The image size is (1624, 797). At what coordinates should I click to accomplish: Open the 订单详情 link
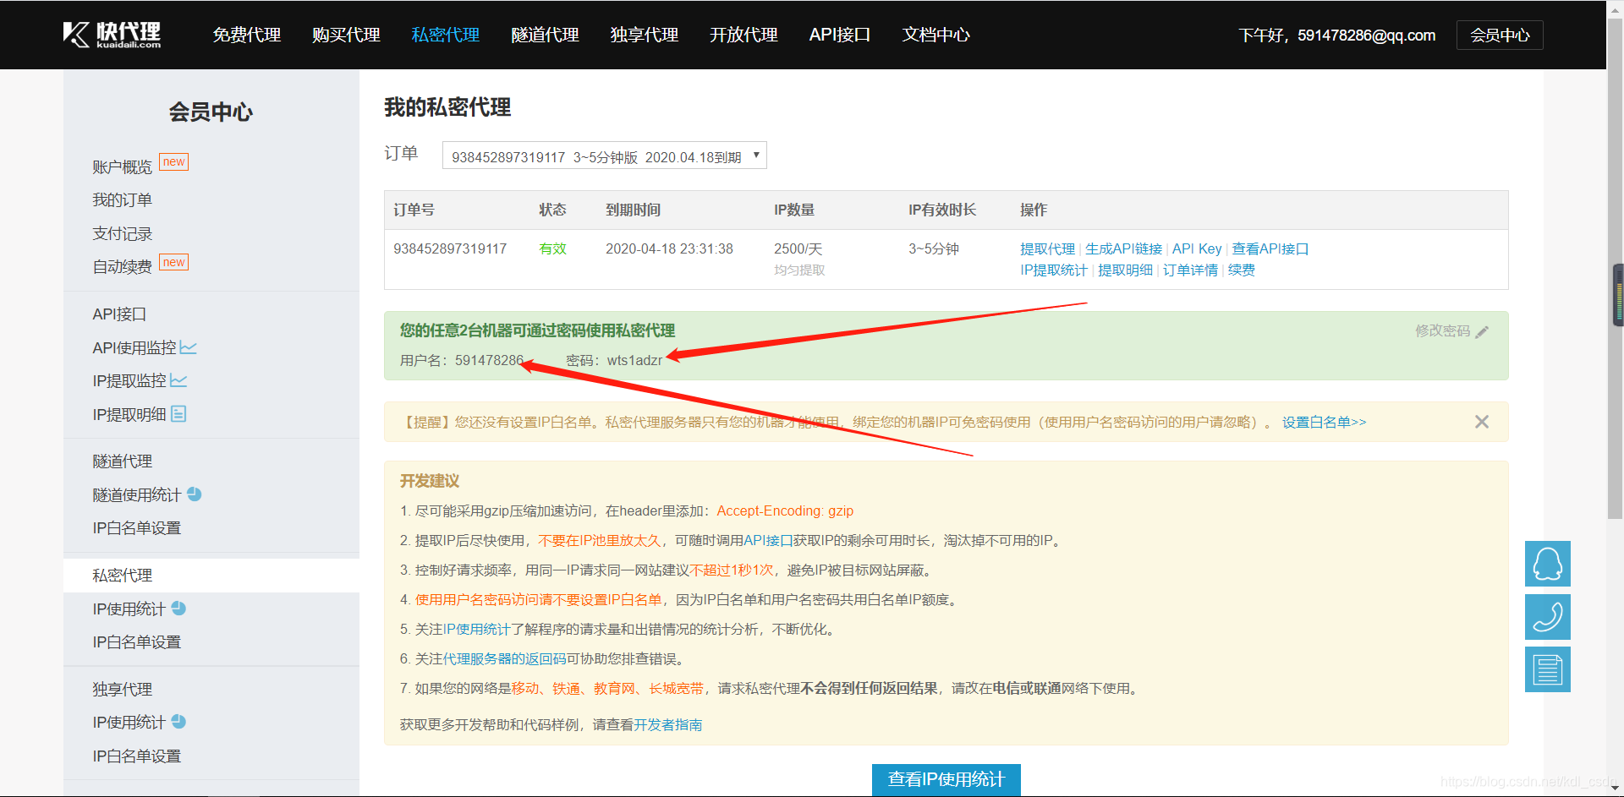[1190, 270]
